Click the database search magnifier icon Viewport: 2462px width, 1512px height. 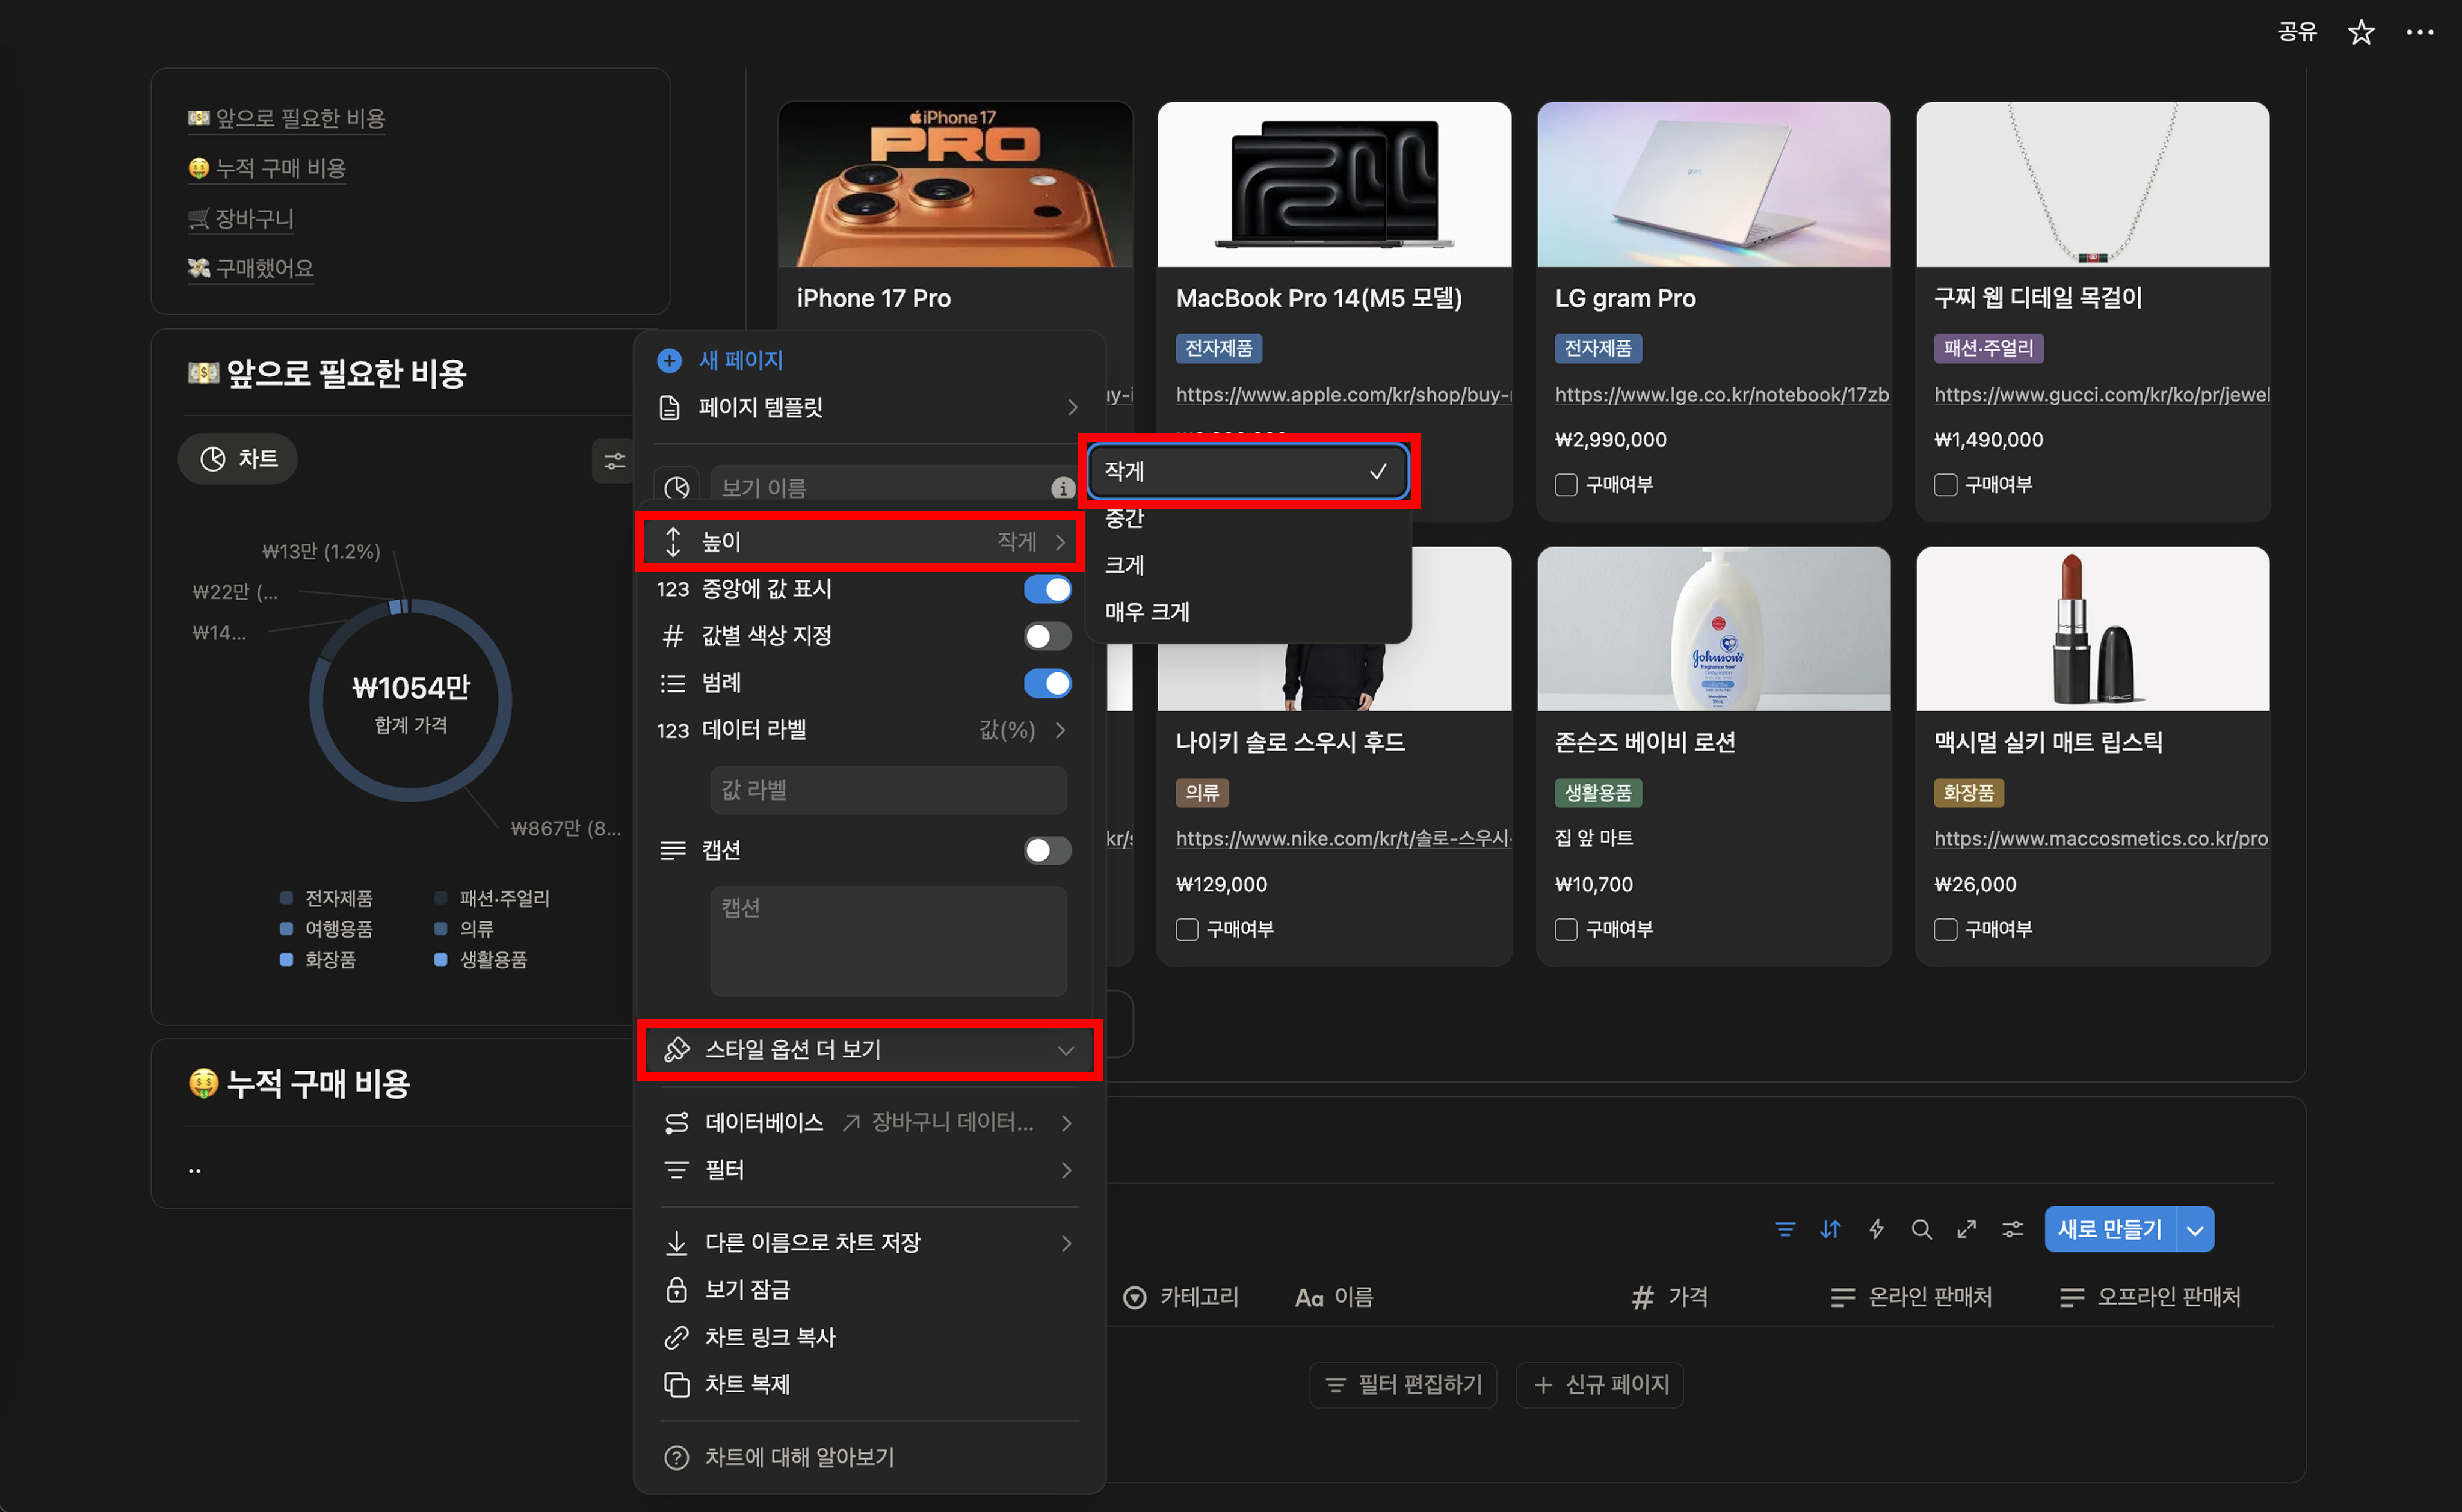1921,1230
